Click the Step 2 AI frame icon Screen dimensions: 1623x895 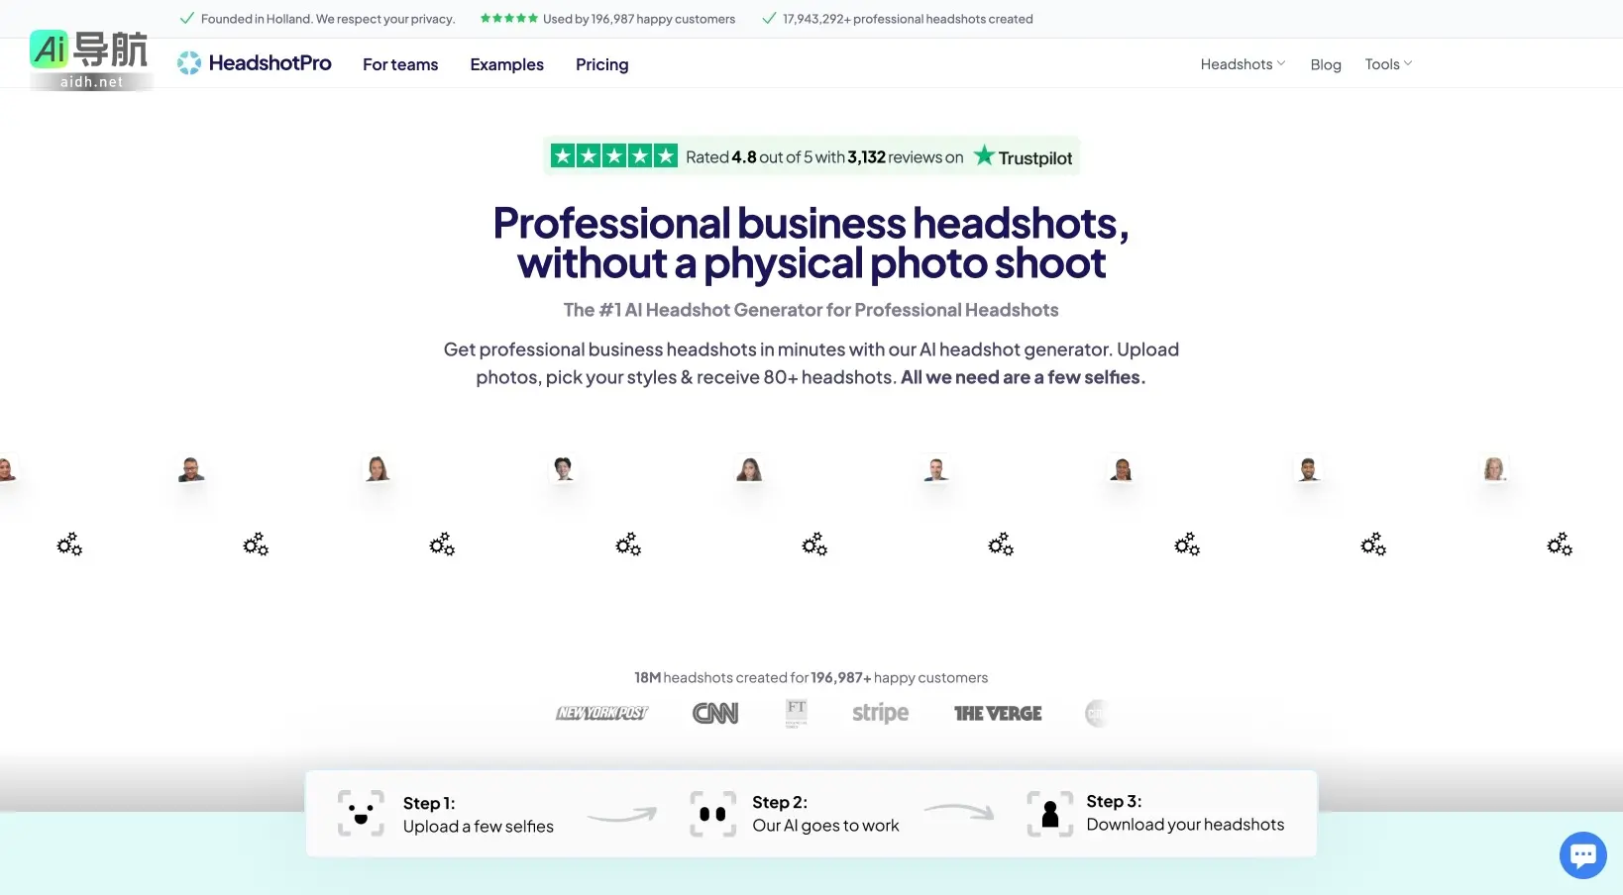tap(711, 813)
